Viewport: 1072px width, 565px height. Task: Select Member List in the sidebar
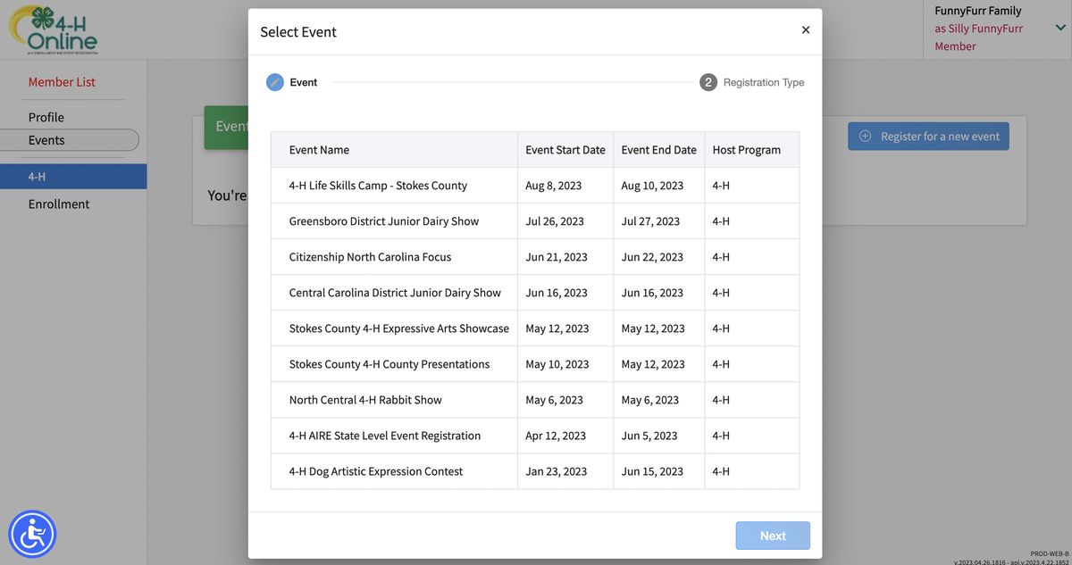pyautogui.click(x=62, y=81)
